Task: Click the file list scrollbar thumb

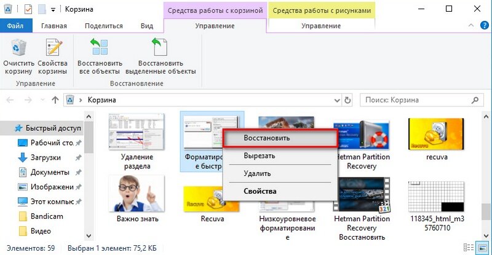Action: (486, 212)
